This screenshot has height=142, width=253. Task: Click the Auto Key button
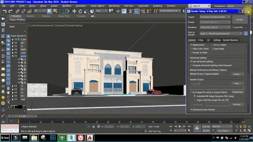tap(206, 127)
